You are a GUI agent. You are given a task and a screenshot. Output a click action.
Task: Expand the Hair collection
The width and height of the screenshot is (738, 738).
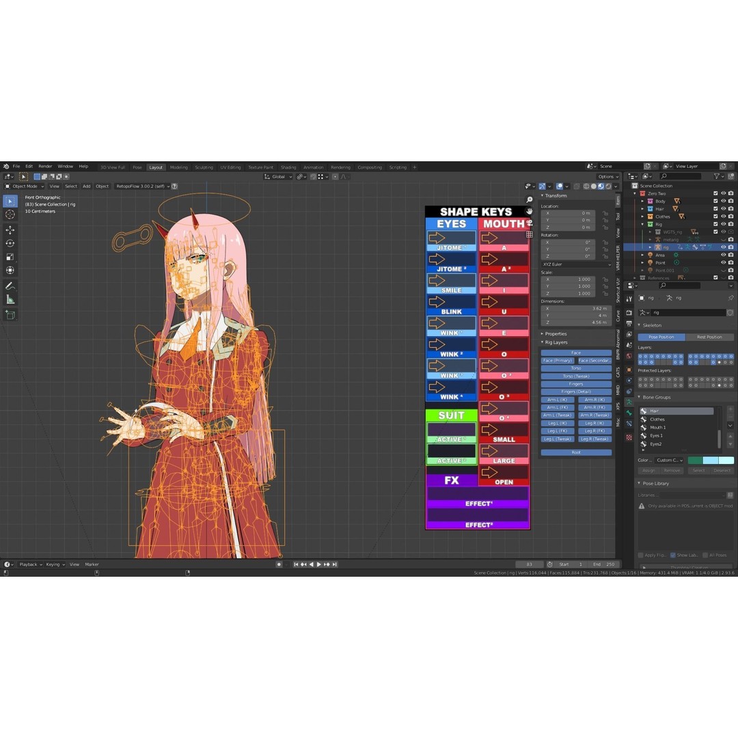coord(642,208)
